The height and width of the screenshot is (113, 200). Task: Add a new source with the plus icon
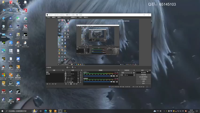(66, 84)
